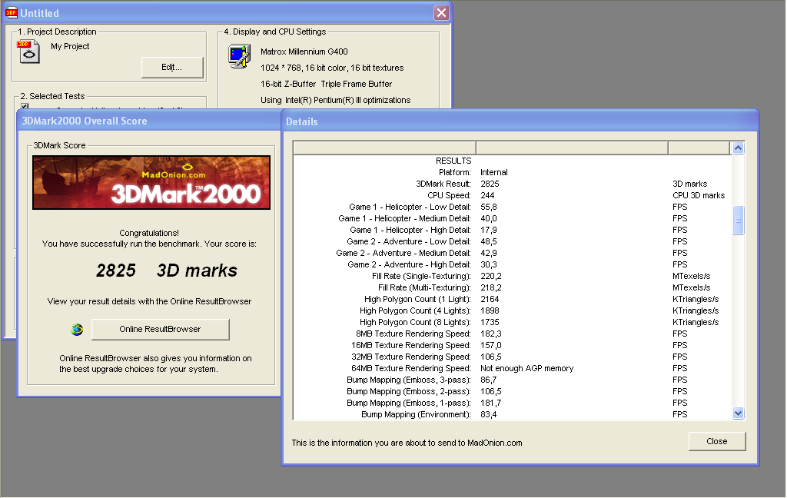Select Bump Mapping (Emboss, 3-pass) row
787x498 pixels.
point(512,380)
